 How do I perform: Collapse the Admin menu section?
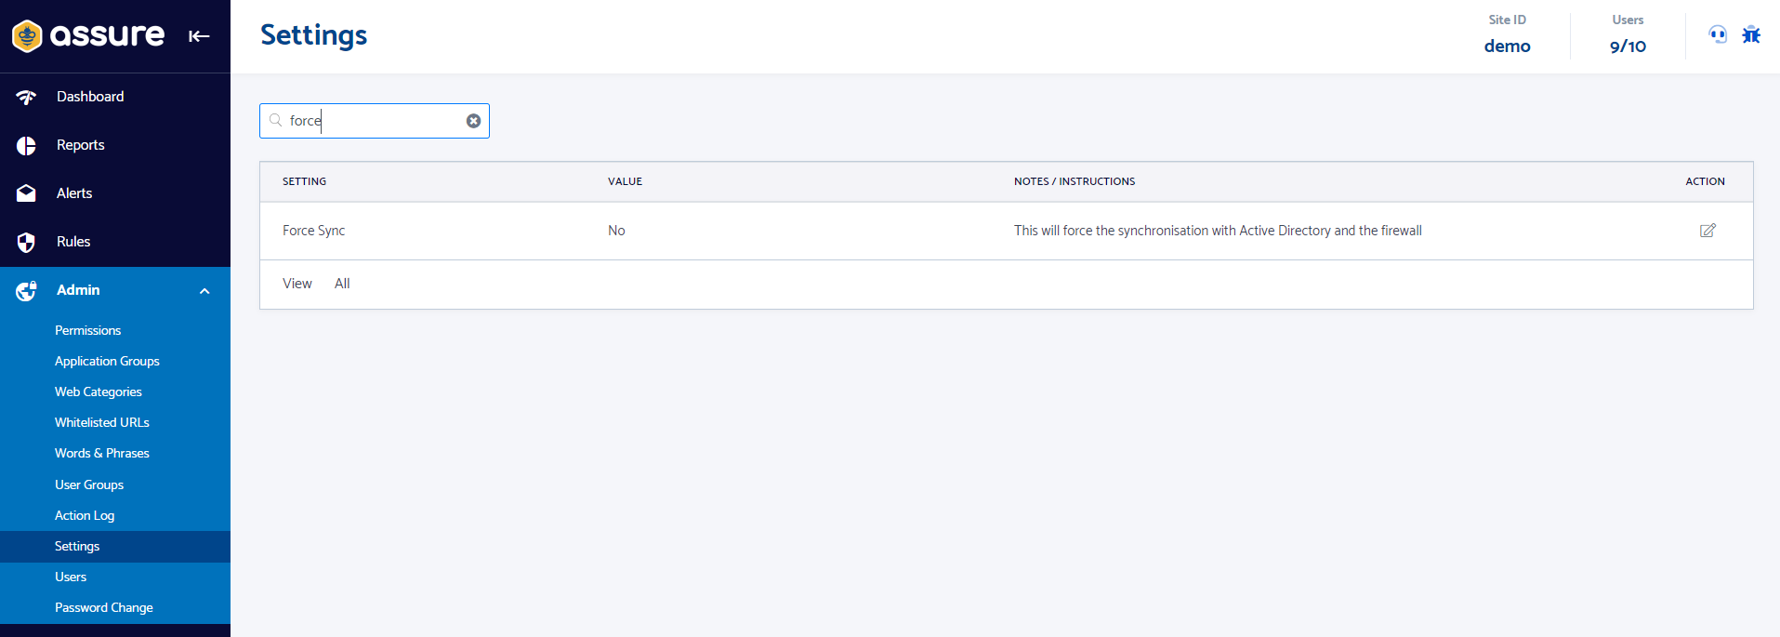[x=204, y=291]
